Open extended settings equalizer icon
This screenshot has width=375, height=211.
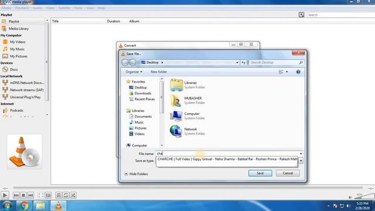pos(48,195)
